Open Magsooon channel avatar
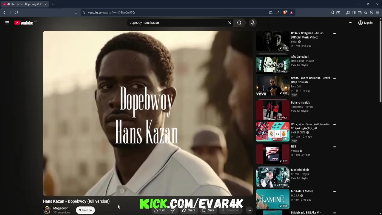The width and height of the screenshot is (382, 215). pos(47,210)
